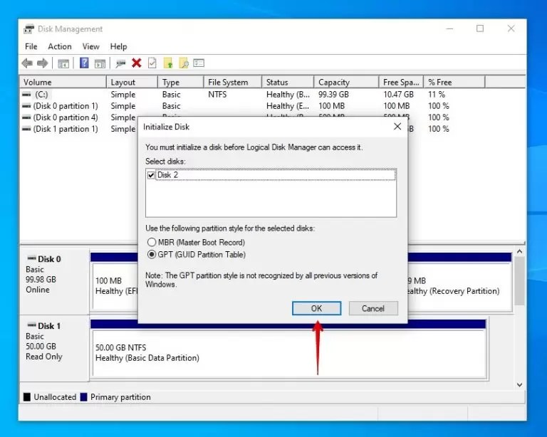Image resolution: width=547 pixels, height=437 pixels.
Task: Open the Action menu
Action: pyautogui.click(x=60, y=46)
